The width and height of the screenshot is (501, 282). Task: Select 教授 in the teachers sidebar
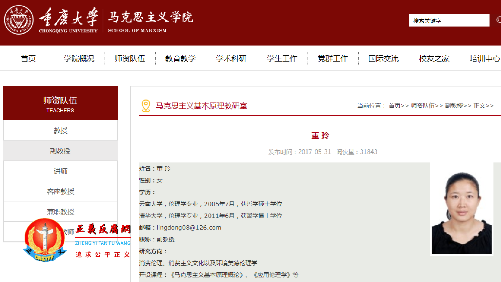60,130
